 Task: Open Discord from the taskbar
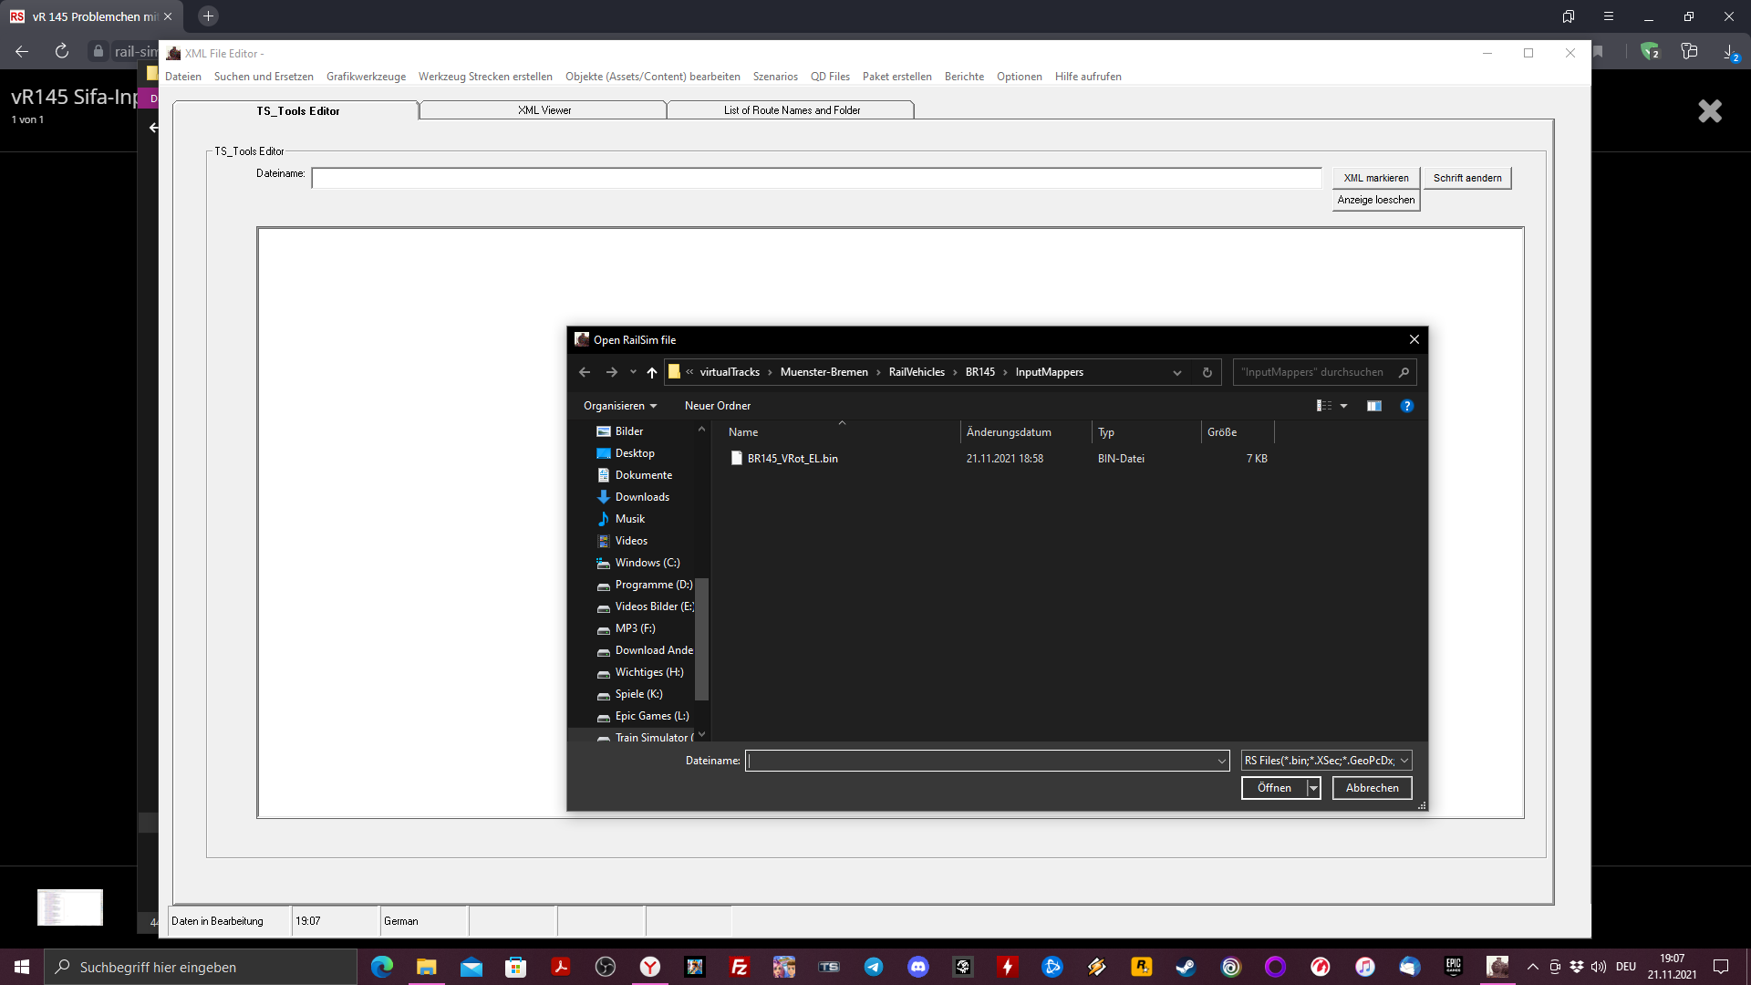tap(917, 967)
